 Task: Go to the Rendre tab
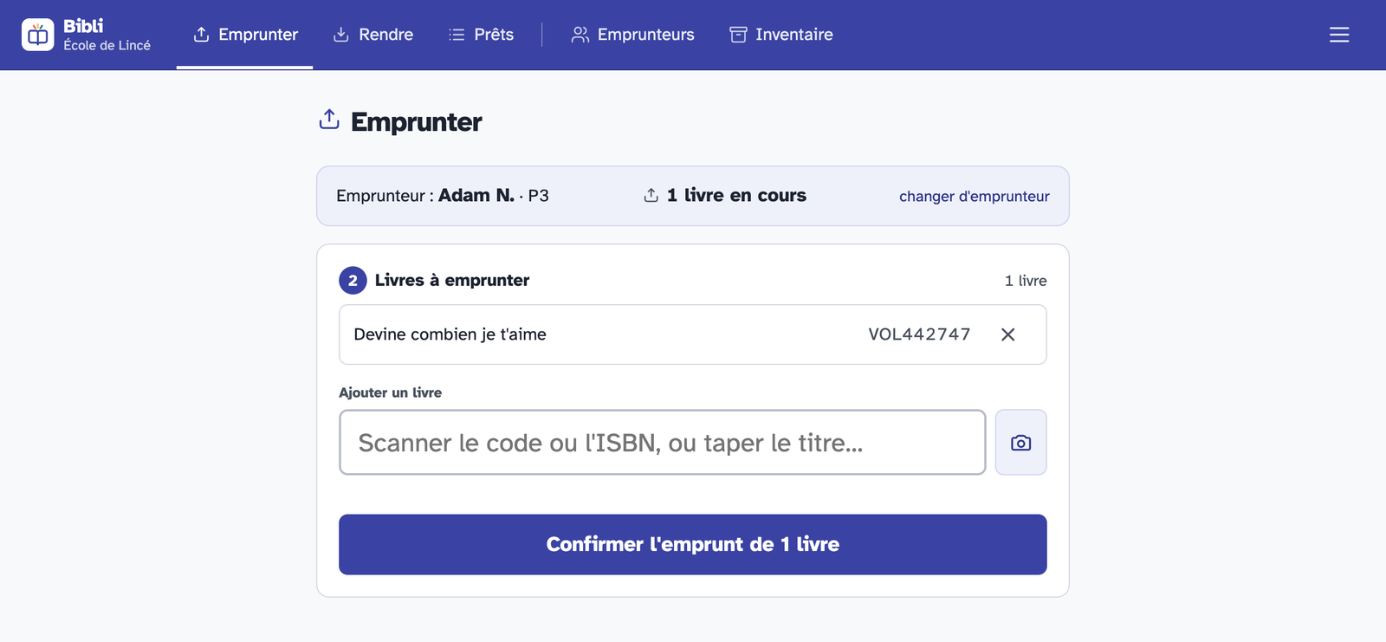373,35
